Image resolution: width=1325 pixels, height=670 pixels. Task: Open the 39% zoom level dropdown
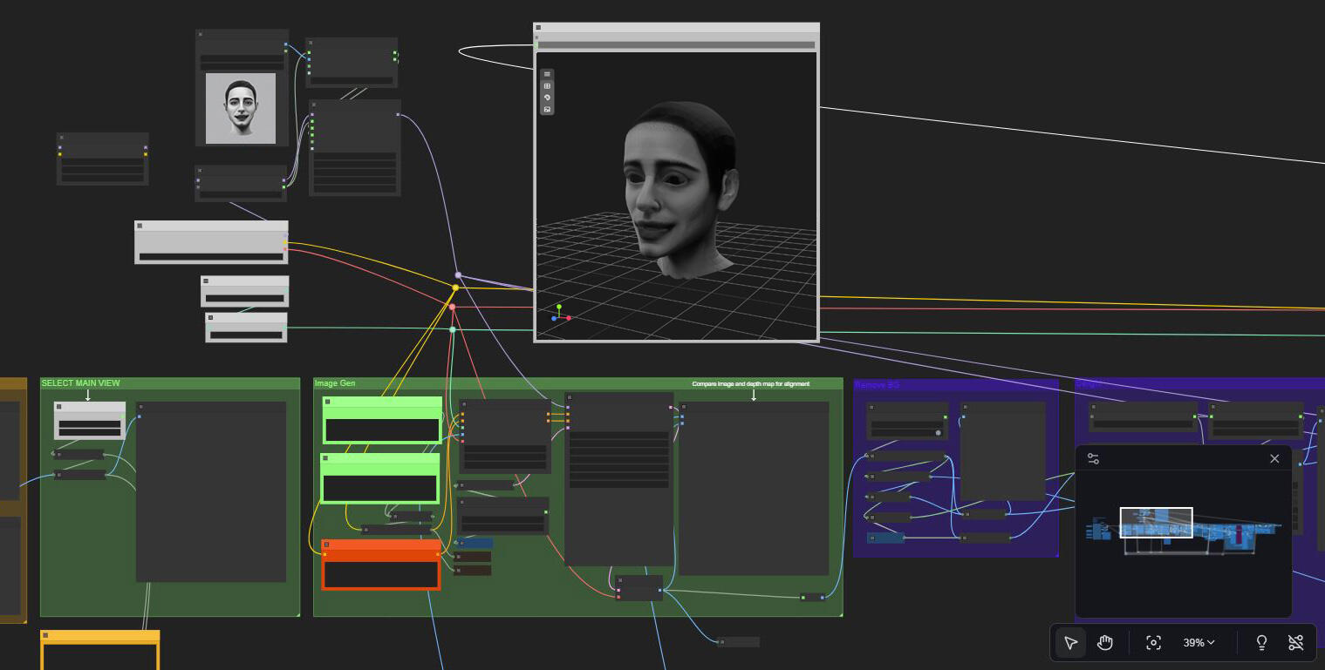tap(1199, 643)
